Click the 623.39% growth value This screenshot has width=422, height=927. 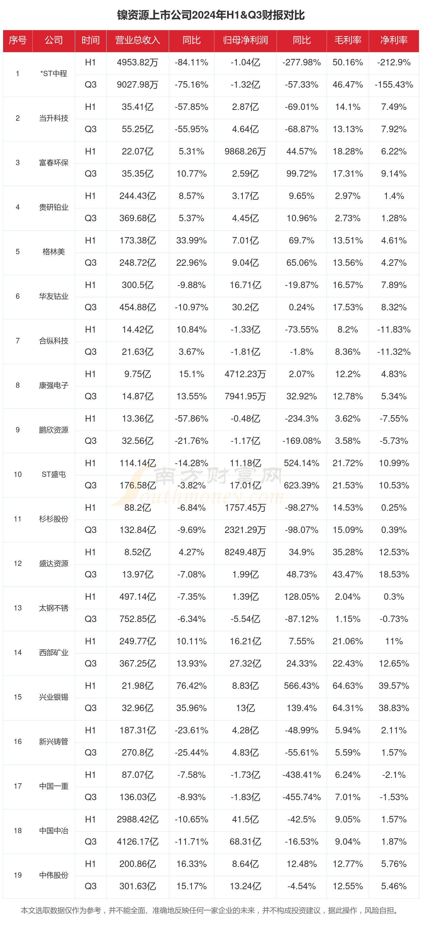tap(301, 485)
